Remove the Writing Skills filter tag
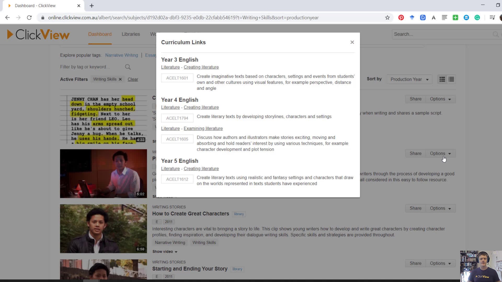Viewport: 502px width, 282px height. 120,79
